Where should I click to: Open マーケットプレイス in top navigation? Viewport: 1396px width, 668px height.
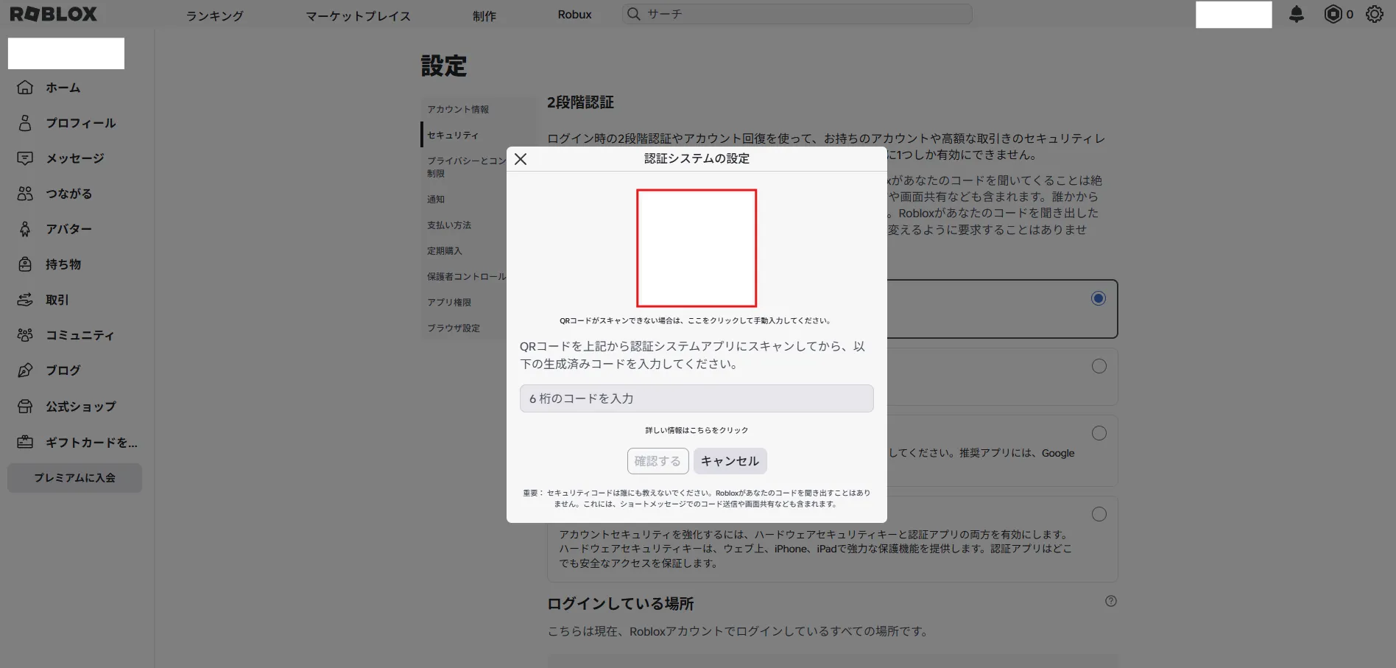358,15
